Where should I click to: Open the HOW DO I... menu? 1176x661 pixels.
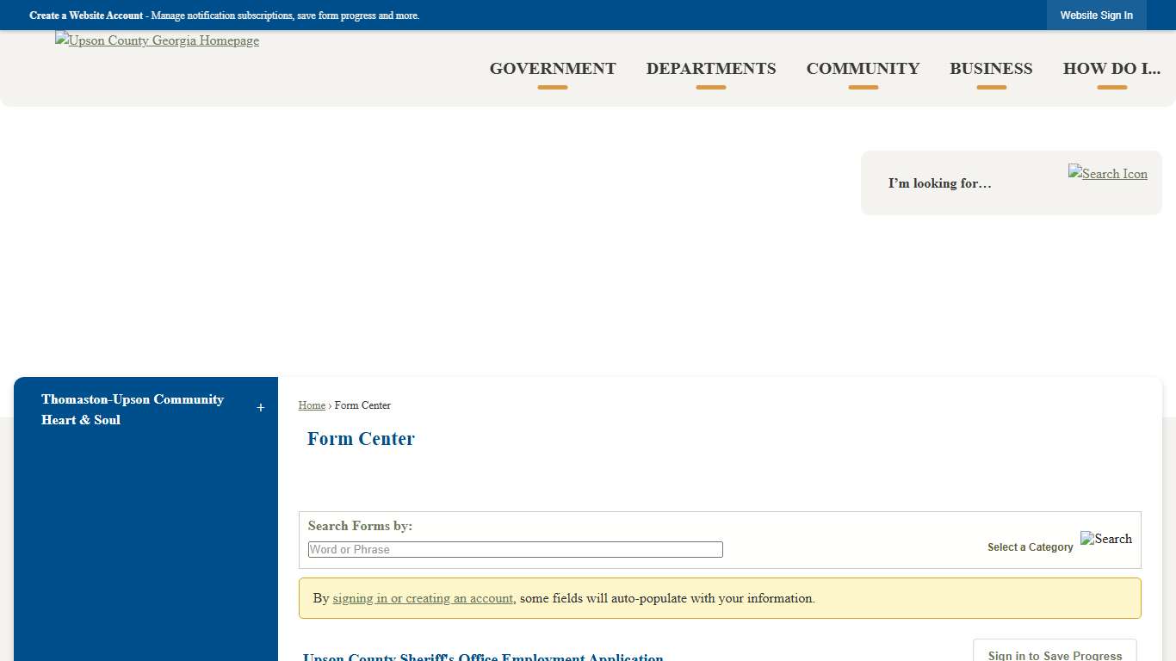[x=1111, y=69]
